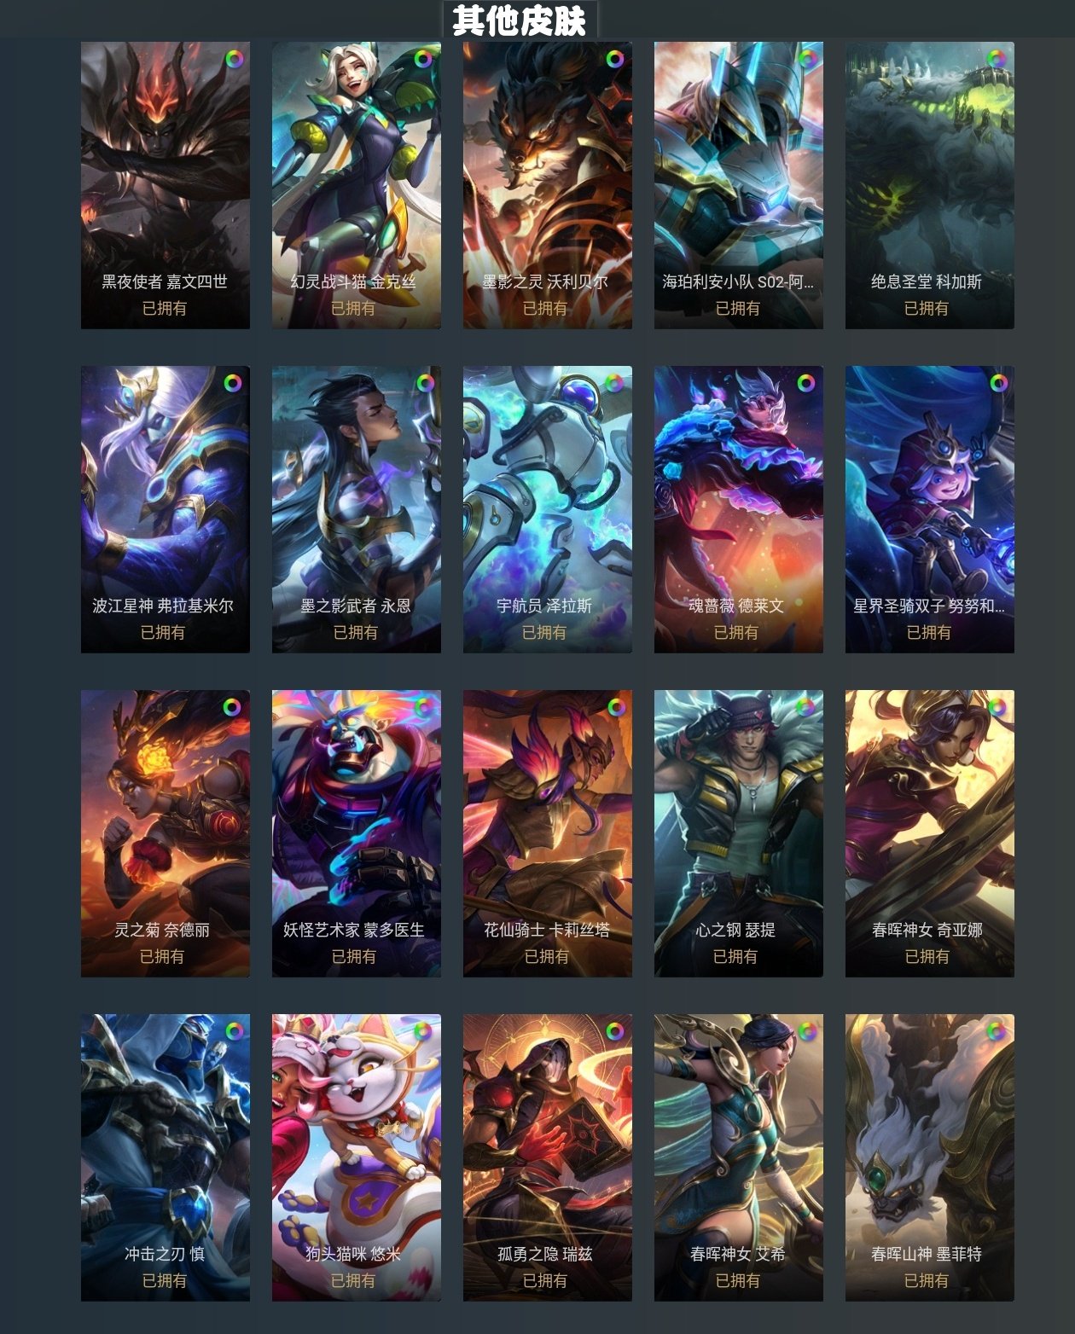Click the 春晖神女 艾希 skin name label
This screenshot has width=1075, height=1334.
click(x=738, y=1254)
